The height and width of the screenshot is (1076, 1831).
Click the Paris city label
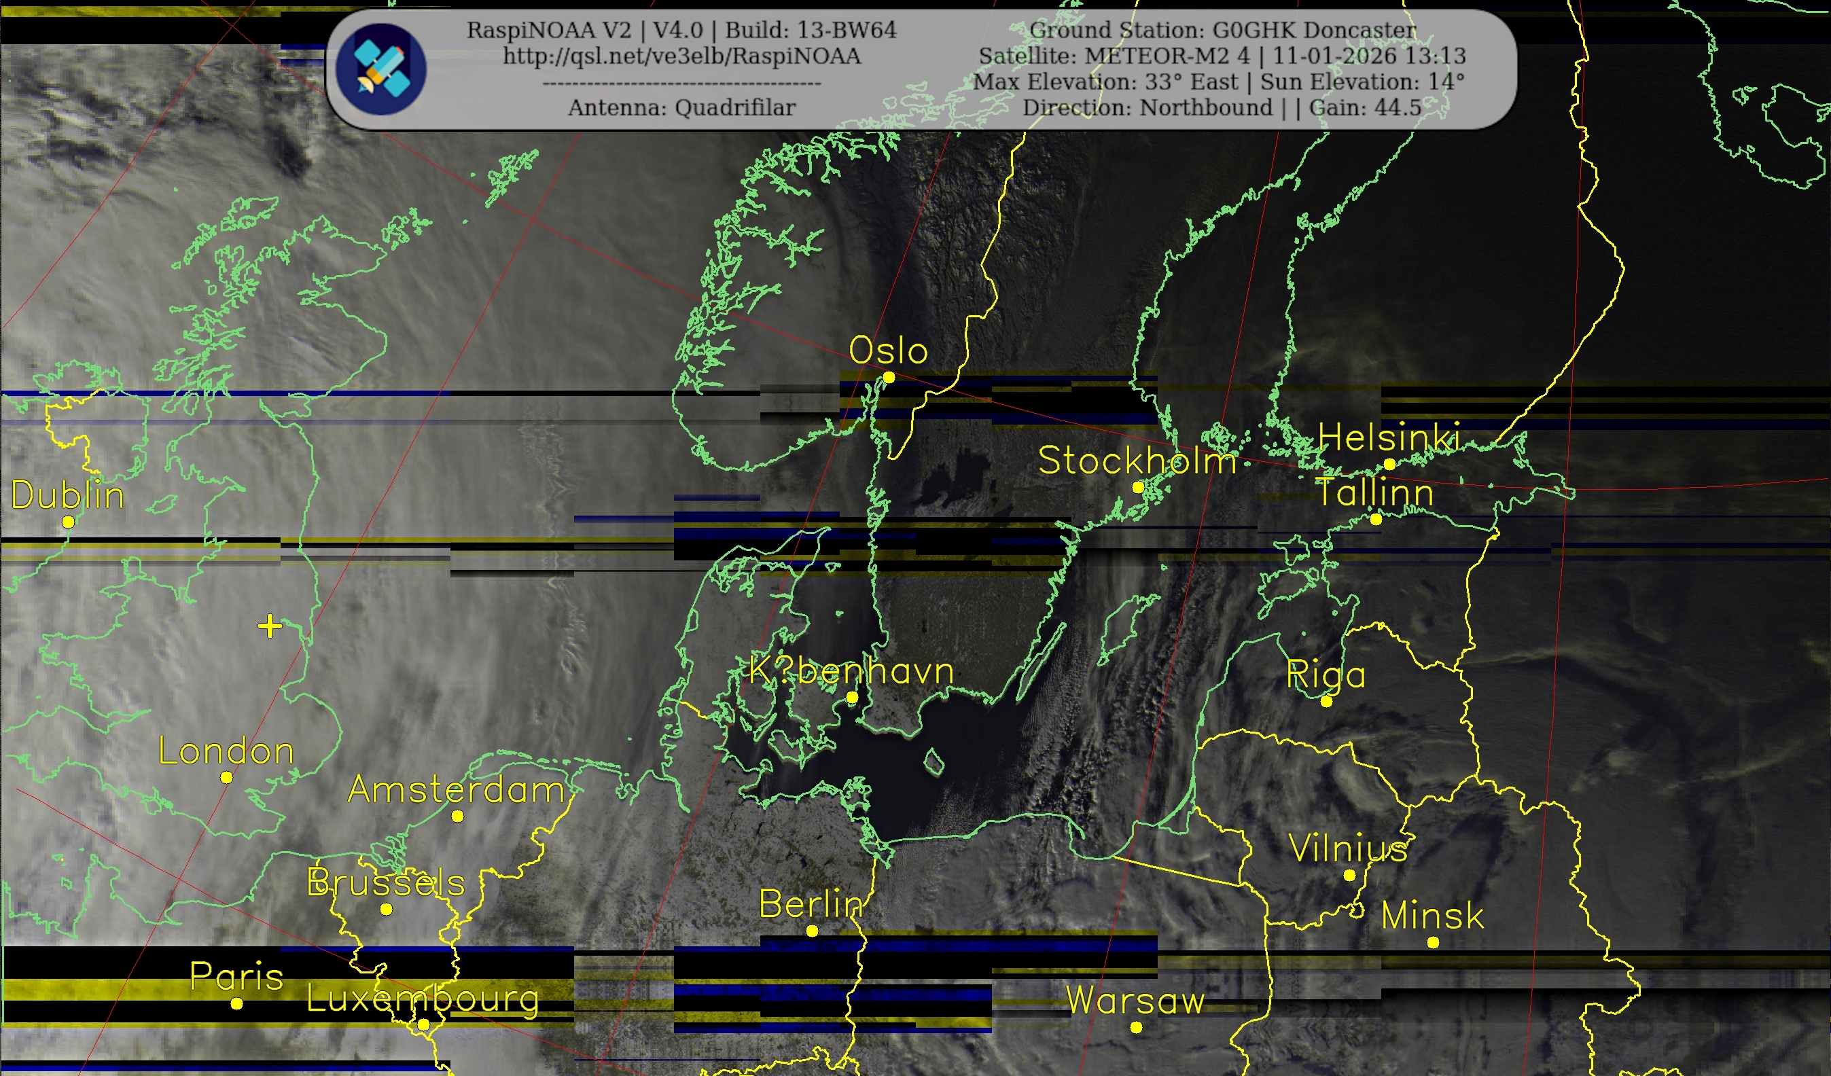tap(236, 975)
